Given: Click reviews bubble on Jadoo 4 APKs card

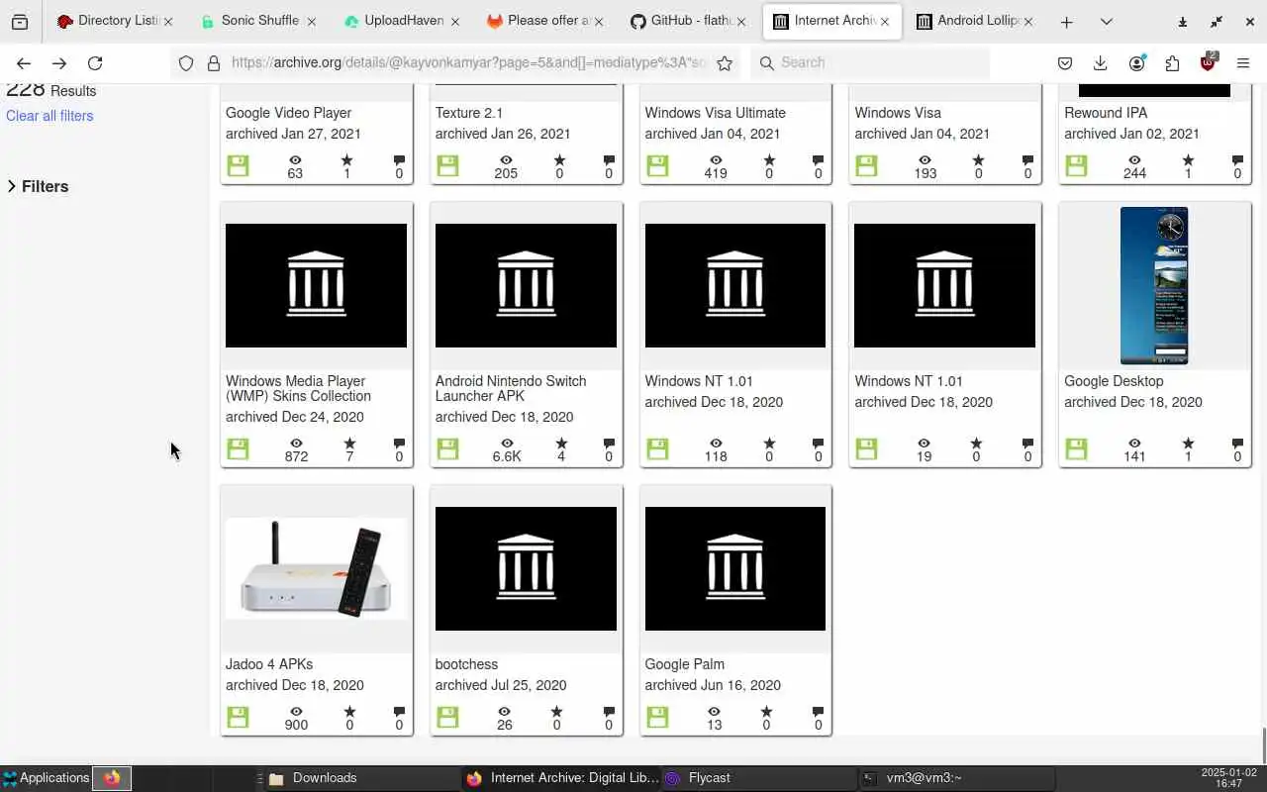Looking at the screenshot, I should pos(399,711).
